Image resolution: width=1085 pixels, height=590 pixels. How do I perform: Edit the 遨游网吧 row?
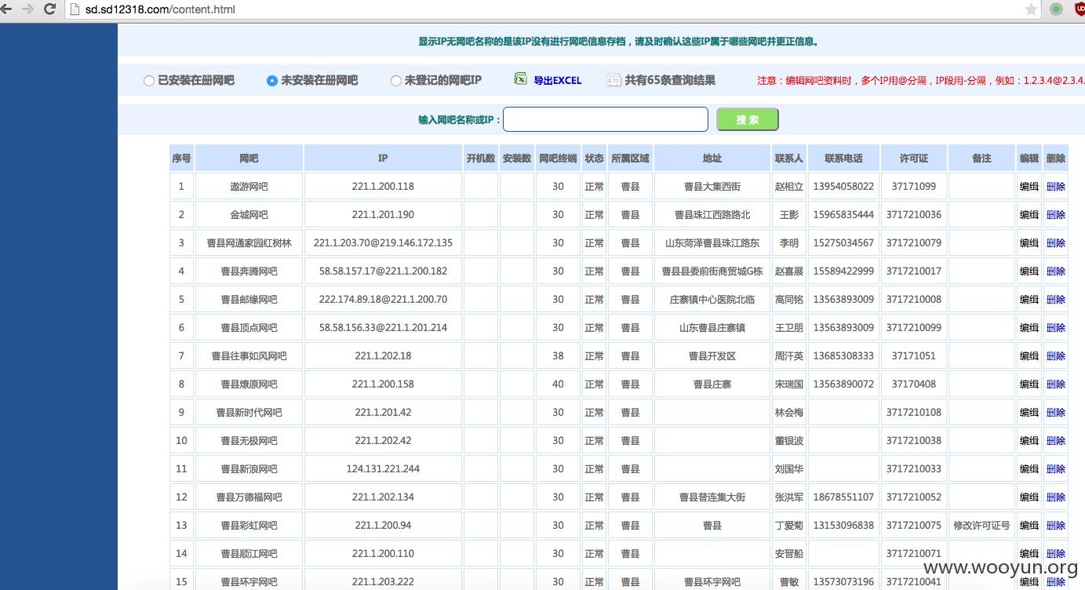(1029, 187)
